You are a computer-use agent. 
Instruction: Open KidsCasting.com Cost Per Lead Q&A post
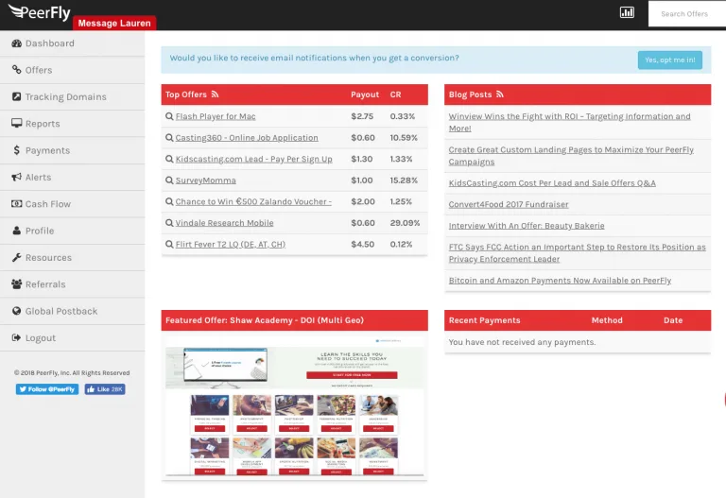(552, 183)
